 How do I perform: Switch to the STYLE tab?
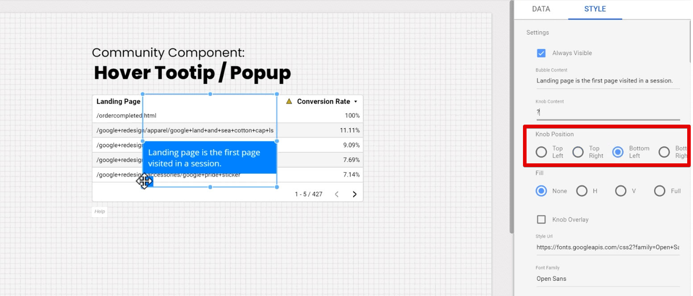(x=595, y=9)
